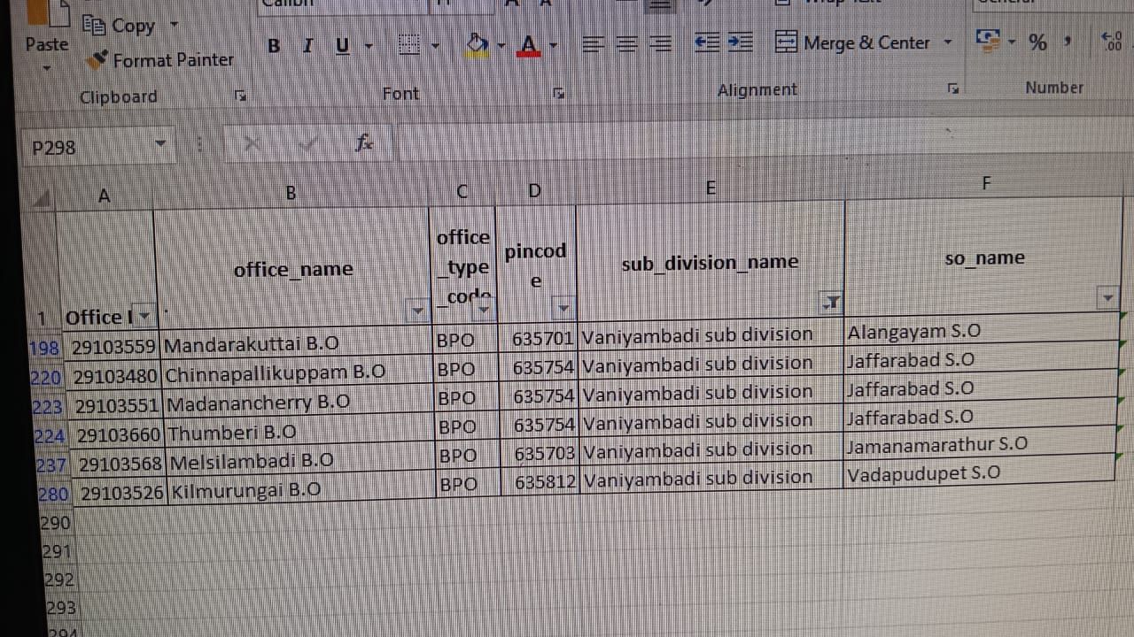The width and height of the screenshot is (1134, 637).
Task: Apply the yellow Fill Color bucket
Action: [477, 45]
